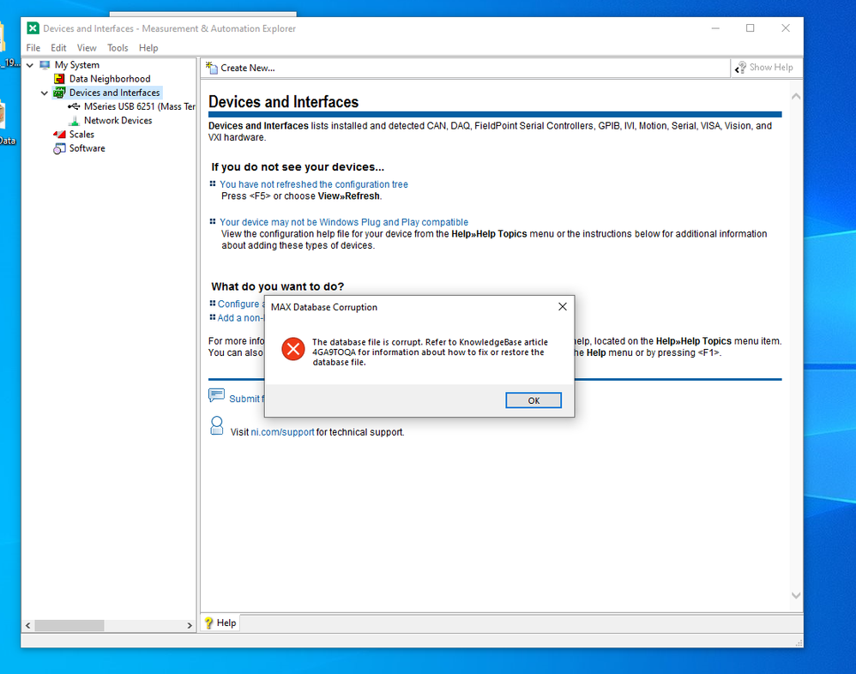The width and height of the screenshot is (856, 674).
Task: Click the Scales icon in tree
Action: click(59, 135)
